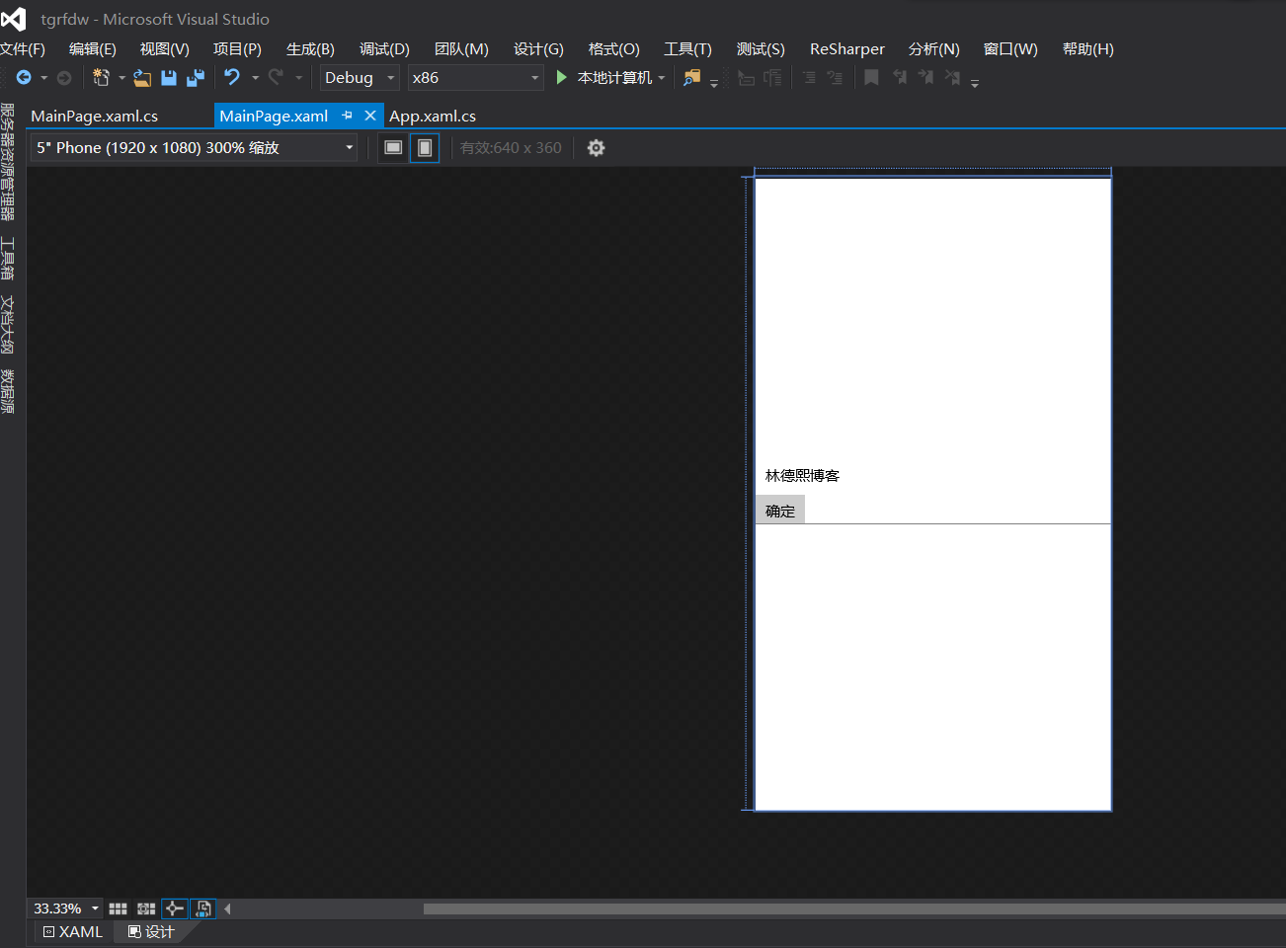Click the increase indent icon

[x=835, y=77]
